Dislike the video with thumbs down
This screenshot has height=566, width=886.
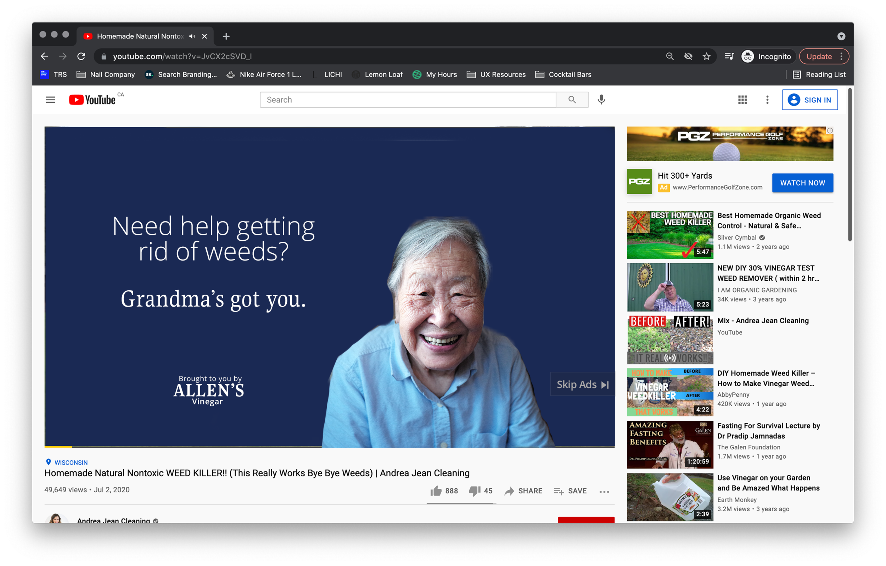(474, 491)
